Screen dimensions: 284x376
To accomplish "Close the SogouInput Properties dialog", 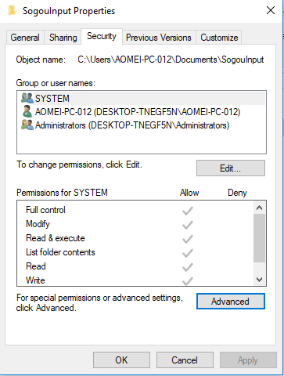I will 271,10.
